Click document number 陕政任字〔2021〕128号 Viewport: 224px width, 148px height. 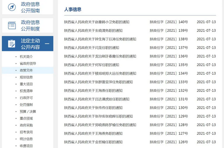[x=169, y=125]
